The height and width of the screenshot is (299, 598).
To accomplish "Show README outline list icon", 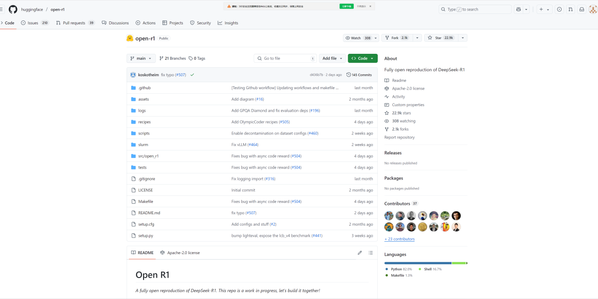I will click(371, 253).
